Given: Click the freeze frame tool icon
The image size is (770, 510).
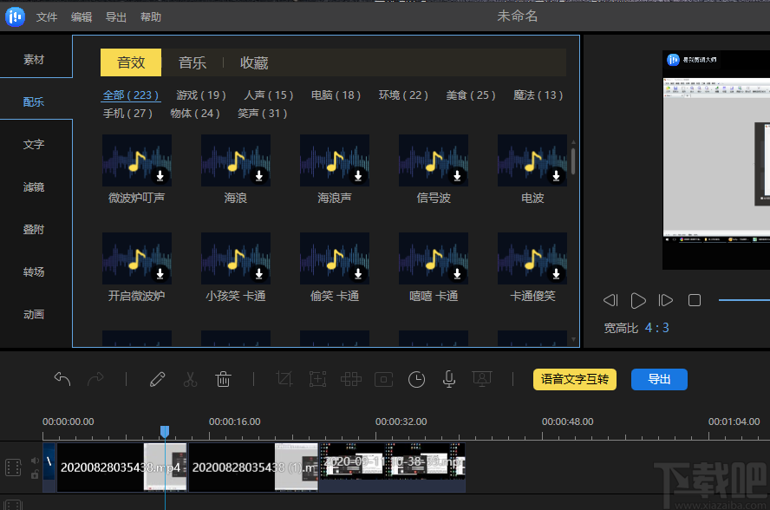Looking at the screenshot, I should pyautogui.click(x=384, y=379).
